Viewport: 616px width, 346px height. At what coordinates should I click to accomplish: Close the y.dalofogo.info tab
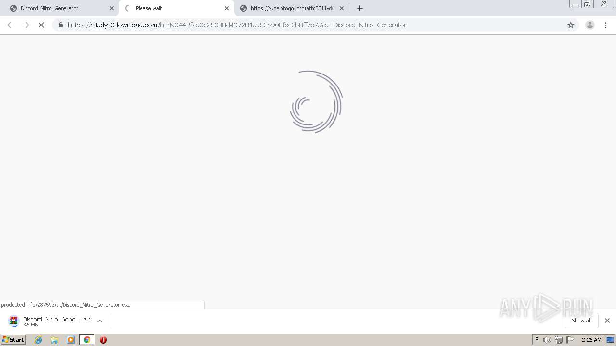[x=342, y=8]
